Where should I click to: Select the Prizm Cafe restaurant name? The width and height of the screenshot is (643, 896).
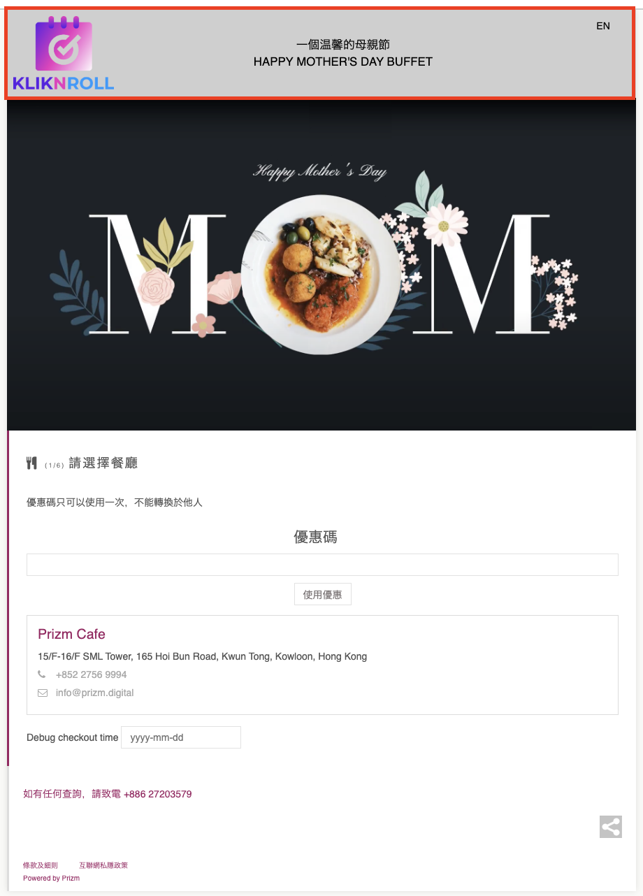pyautogui.click(x=71, y=634)
